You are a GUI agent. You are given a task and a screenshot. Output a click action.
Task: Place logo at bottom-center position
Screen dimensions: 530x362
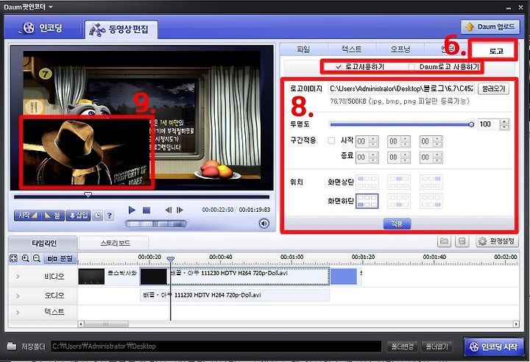(x=399, y=201)
